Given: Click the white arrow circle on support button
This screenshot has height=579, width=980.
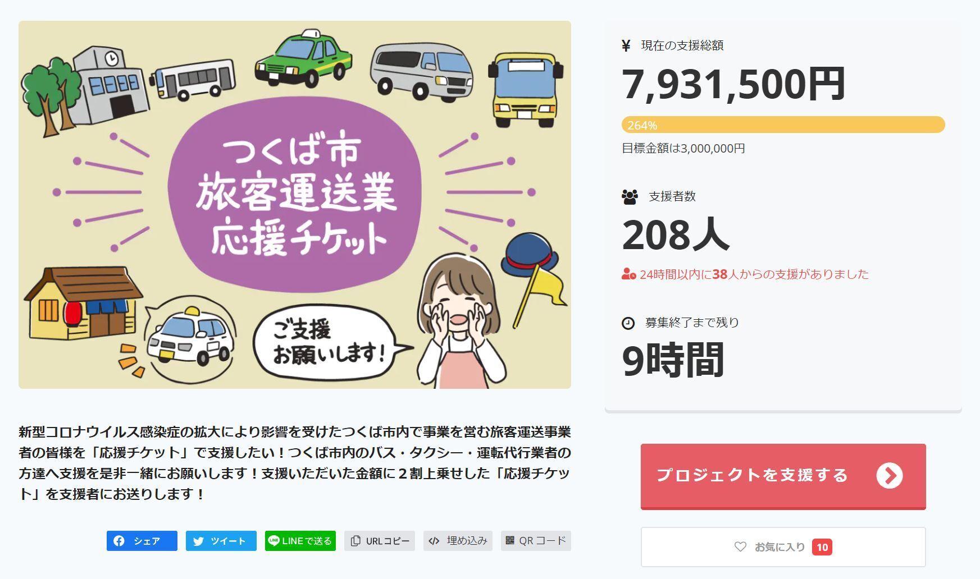Looking at the screenshot, I should 890,476.
